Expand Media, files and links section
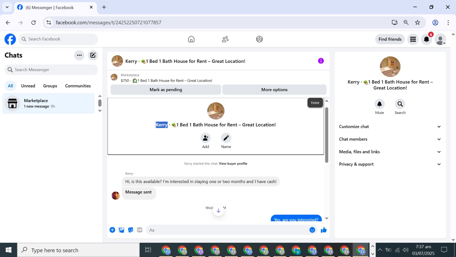Screen dimensions: 456x257 [x=390, y=152]
